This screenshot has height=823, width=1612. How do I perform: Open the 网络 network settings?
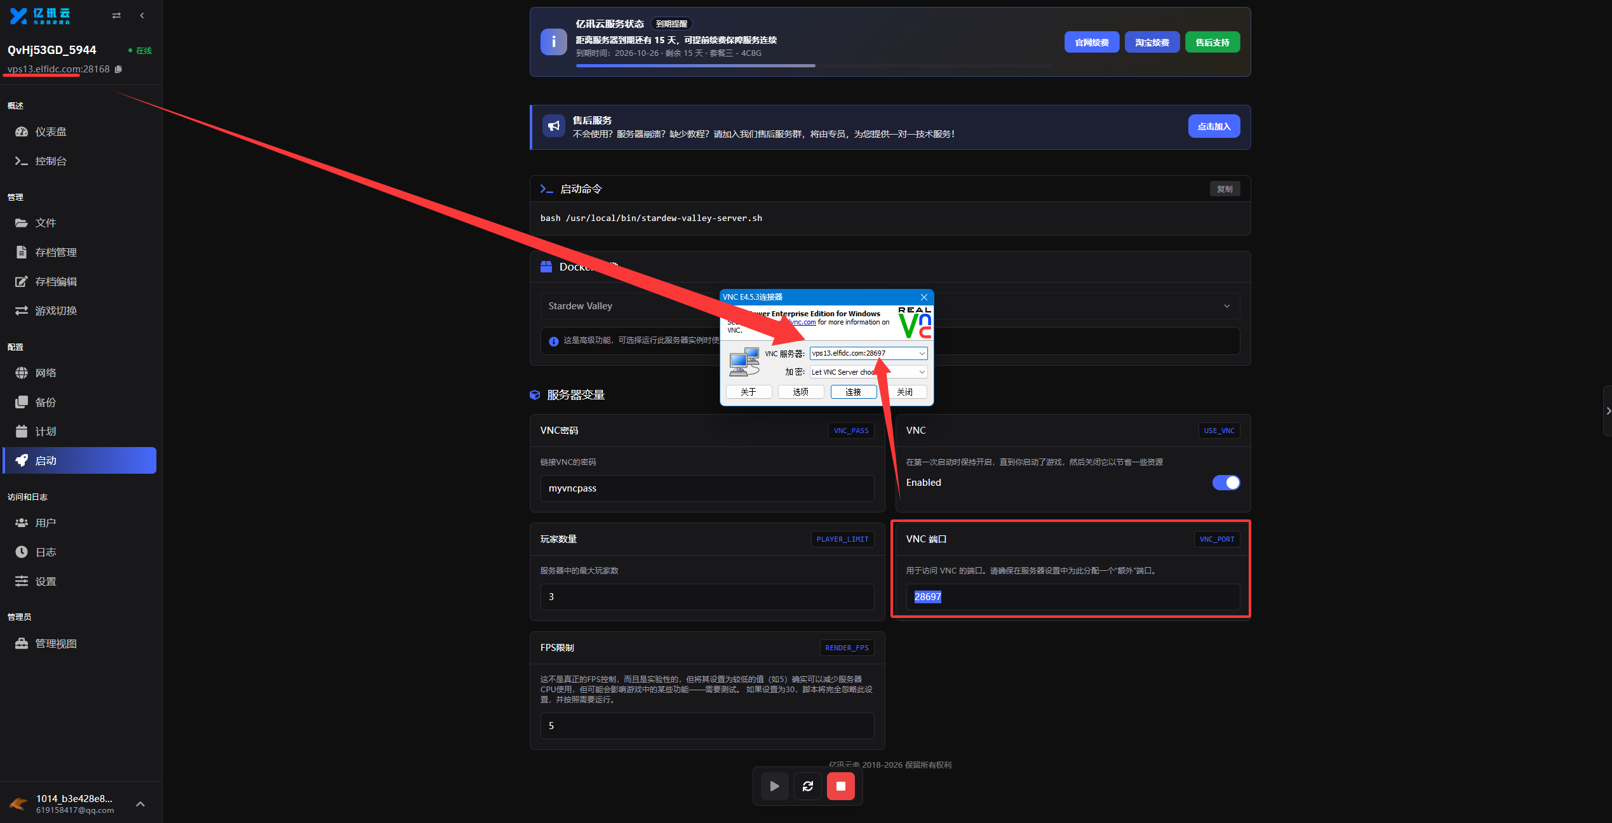(x=79, y=373)
